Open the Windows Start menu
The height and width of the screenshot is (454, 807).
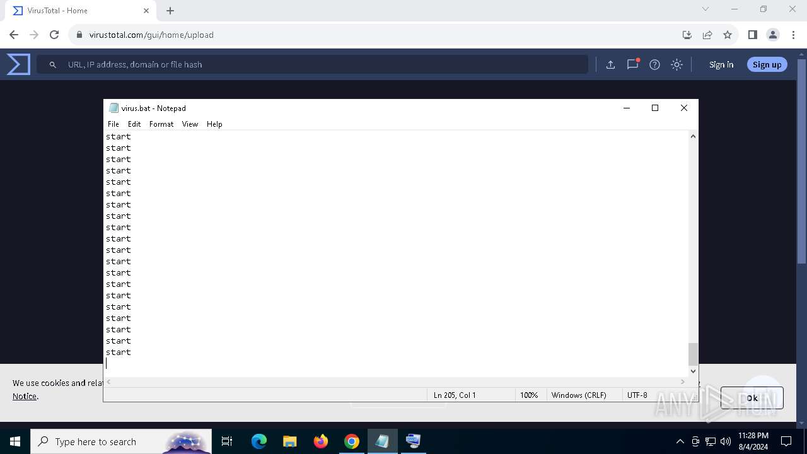pyautogui.click(x=15, y=441)
